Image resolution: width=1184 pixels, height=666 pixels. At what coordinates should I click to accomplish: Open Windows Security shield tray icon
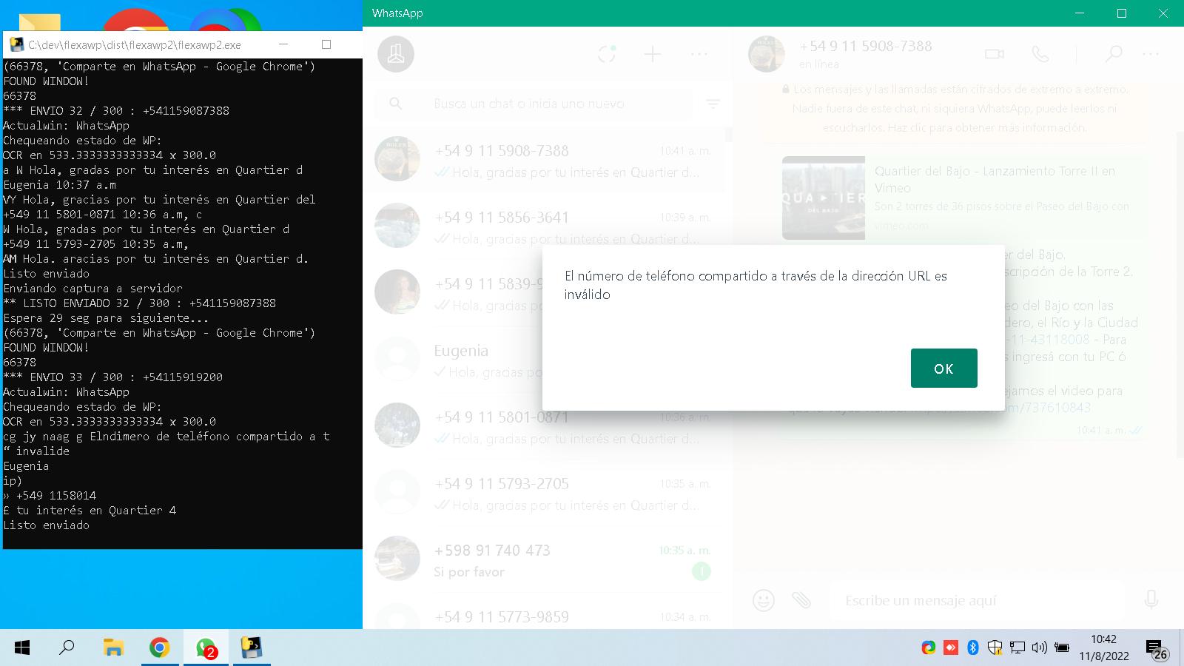click(995, 647)
